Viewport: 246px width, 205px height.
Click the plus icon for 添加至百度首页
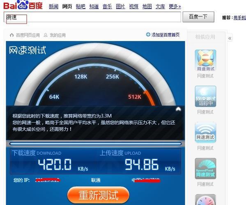(148, 34)
